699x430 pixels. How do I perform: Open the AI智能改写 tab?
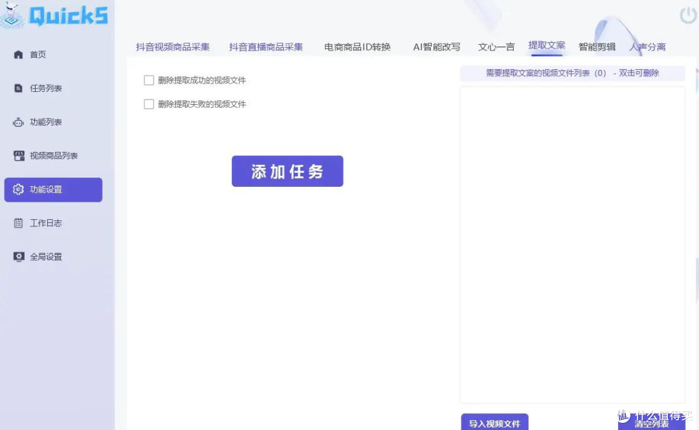coord(437,47)
